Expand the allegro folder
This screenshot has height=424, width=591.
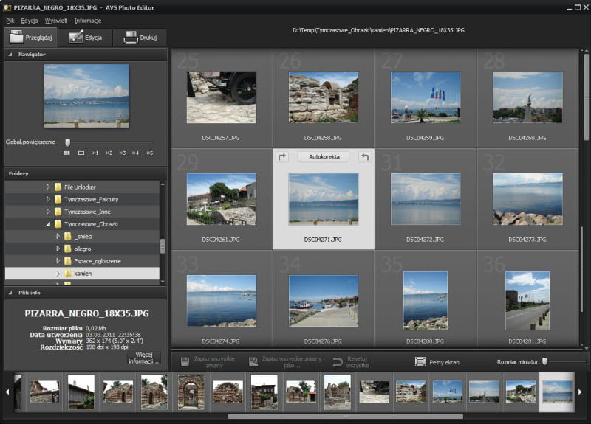tap(58, 249)
